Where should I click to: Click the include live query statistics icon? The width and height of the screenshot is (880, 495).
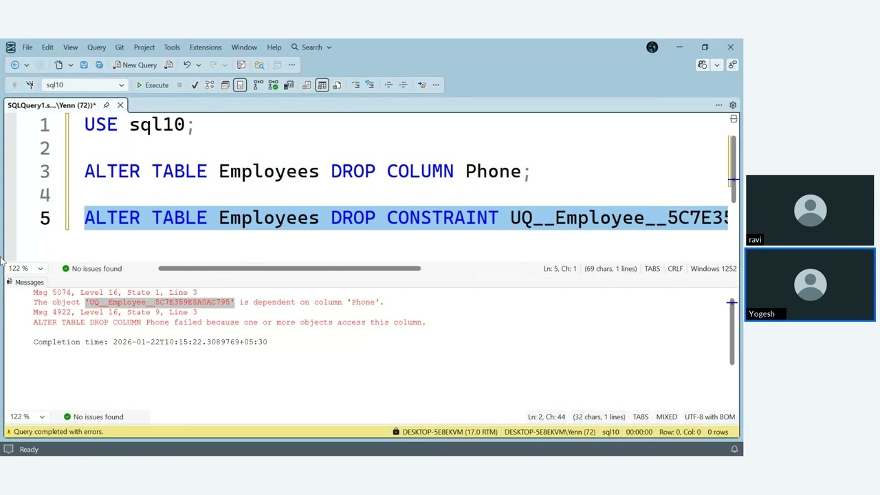pos(274,85)
